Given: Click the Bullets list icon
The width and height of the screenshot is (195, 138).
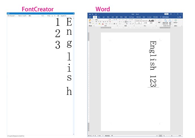Looking at the screenshot, I should [120, 20].
